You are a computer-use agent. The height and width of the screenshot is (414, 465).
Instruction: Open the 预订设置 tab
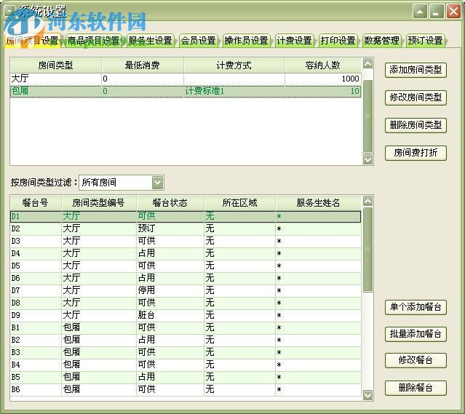(x=425, y=40)
